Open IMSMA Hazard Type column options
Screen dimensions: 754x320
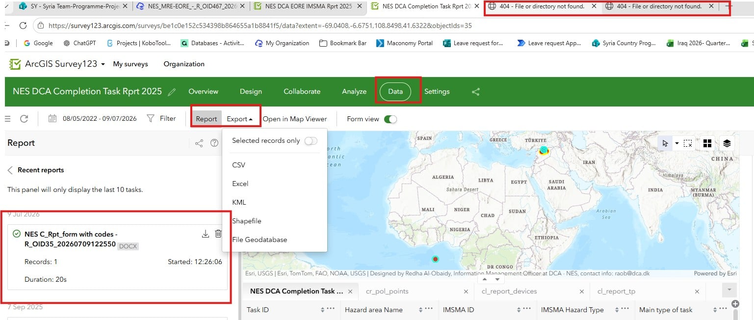point(625,309)
